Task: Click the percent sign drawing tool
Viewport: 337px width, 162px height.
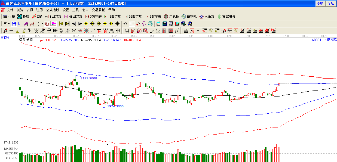Action: [198, 30]
